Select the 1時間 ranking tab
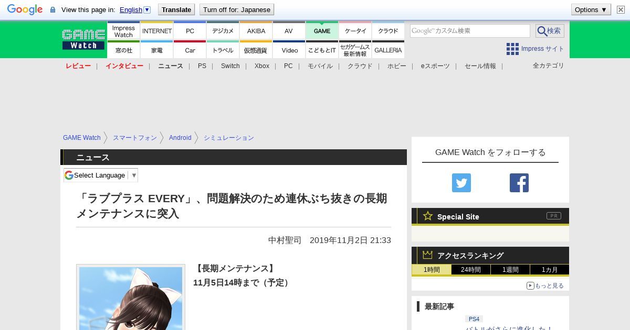 (432, 270)
